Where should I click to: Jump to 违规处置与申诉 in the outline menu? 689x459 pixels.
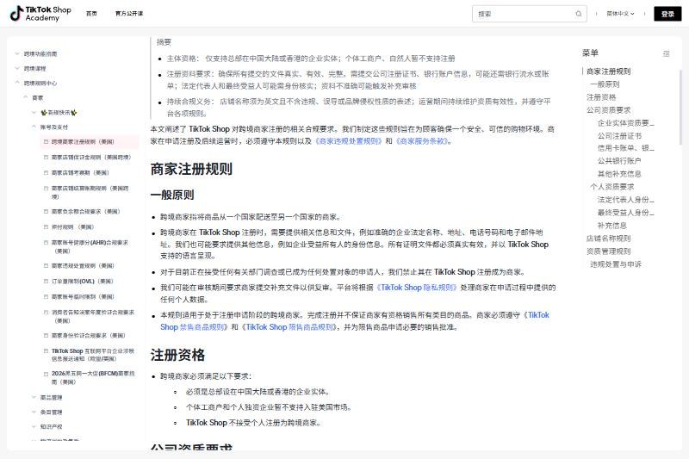pyautogui.click(x=616, y=264)
